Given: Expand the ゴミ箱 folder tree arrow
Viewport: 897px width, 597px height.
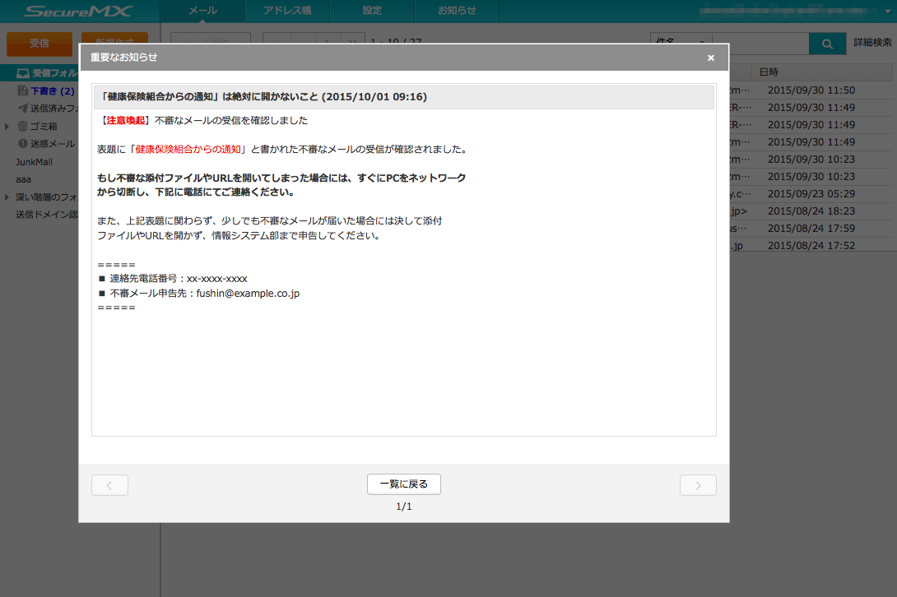Looking at the screenshot, I should pos(7,127).
